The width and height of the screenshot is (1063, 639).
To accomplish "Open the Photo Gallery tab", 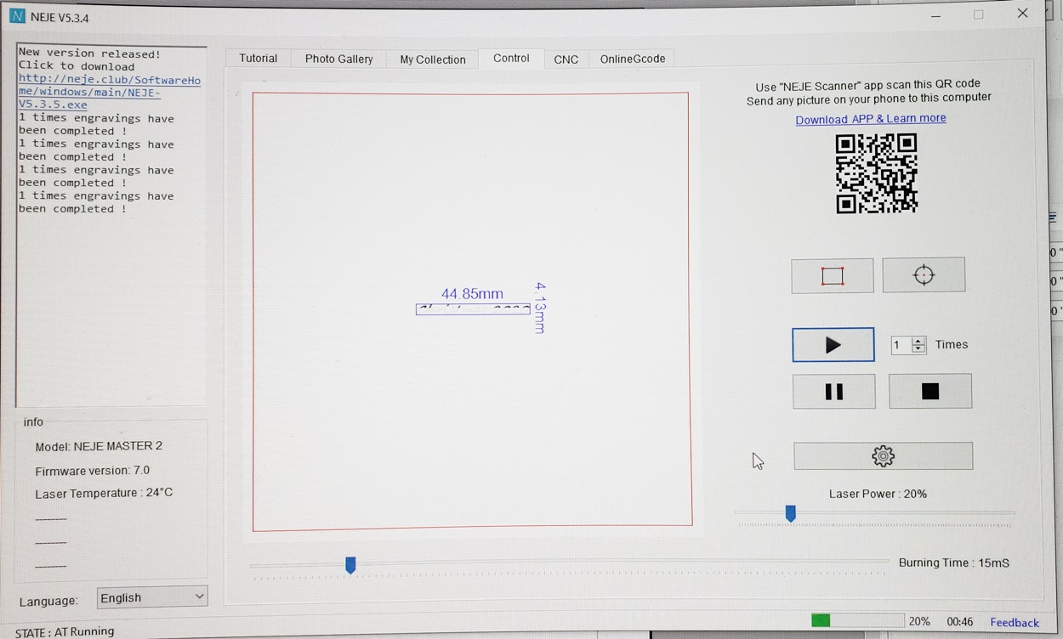I will 338,59.
